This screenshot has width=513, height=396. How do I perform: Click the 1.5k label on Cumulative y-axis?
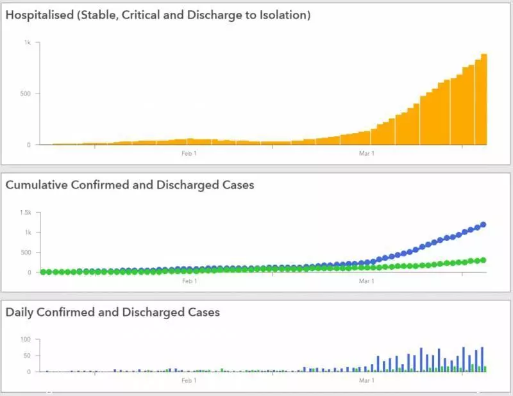(x=26, y=213)
